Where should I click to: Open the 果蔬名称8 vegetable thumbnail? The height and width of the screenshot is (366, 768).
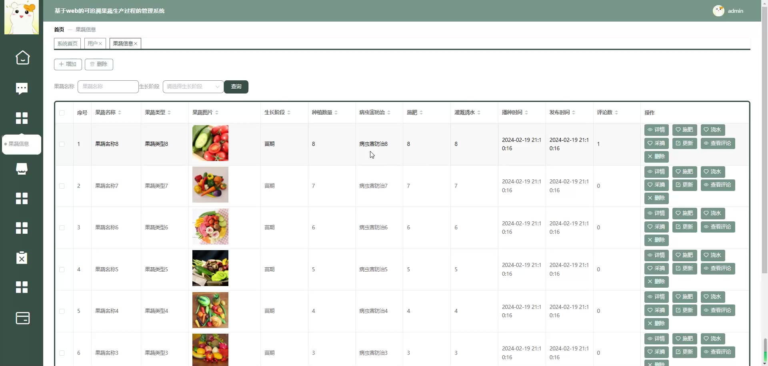tap(210, 143)
